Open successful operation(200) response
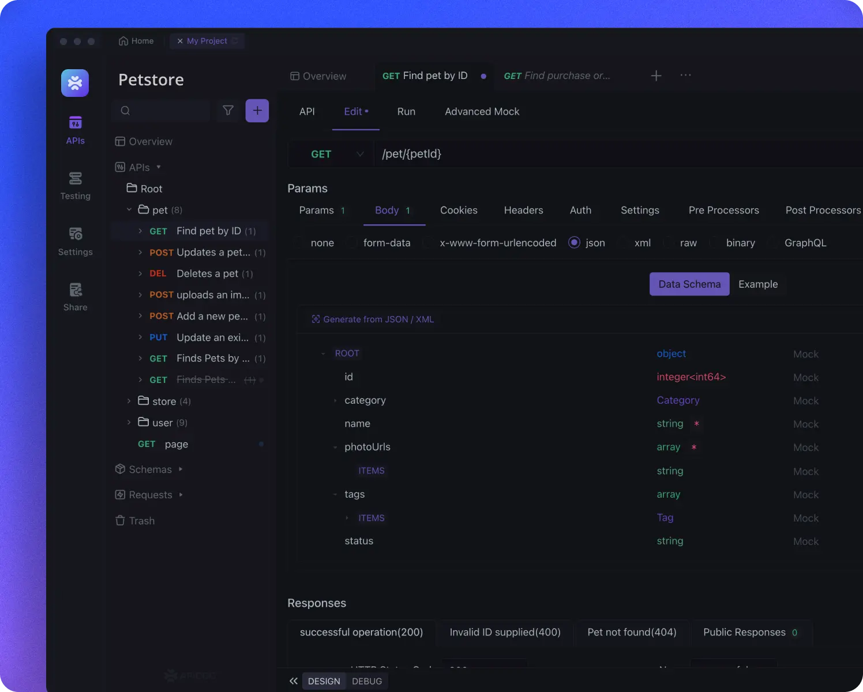Screen dimensions: 863x692 click(362, 632)
